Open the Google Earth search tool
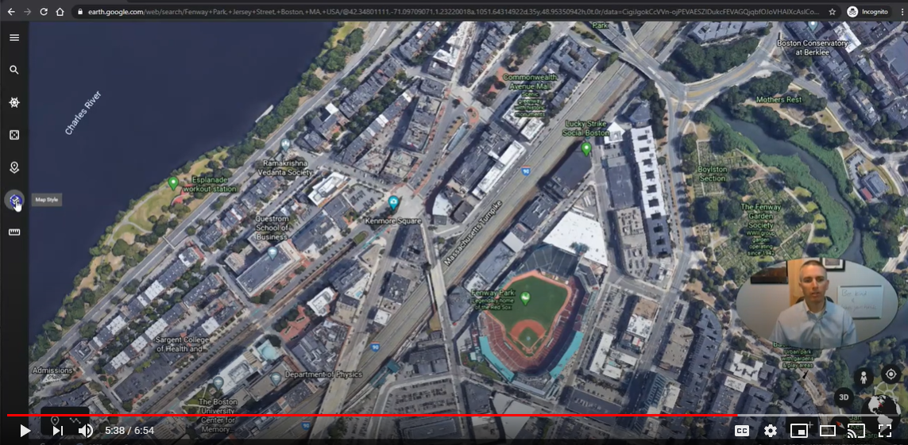Image resolution: width=908 pixels, height=445 pixels. point(14,70)
